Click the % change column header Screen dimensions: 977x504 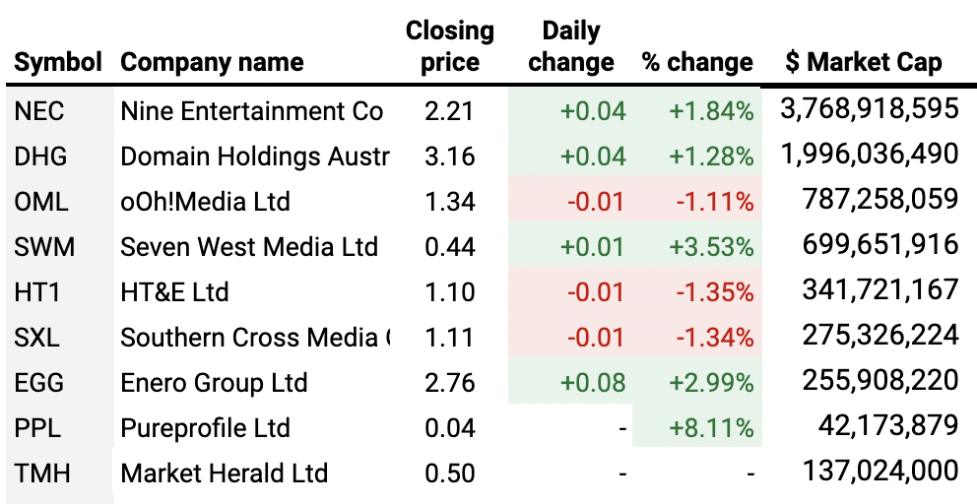tap(697, 62)
